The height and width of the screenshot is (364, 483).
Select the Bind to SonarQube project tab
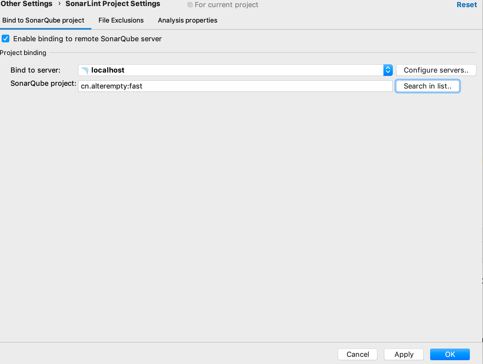(x=43, y=20)
